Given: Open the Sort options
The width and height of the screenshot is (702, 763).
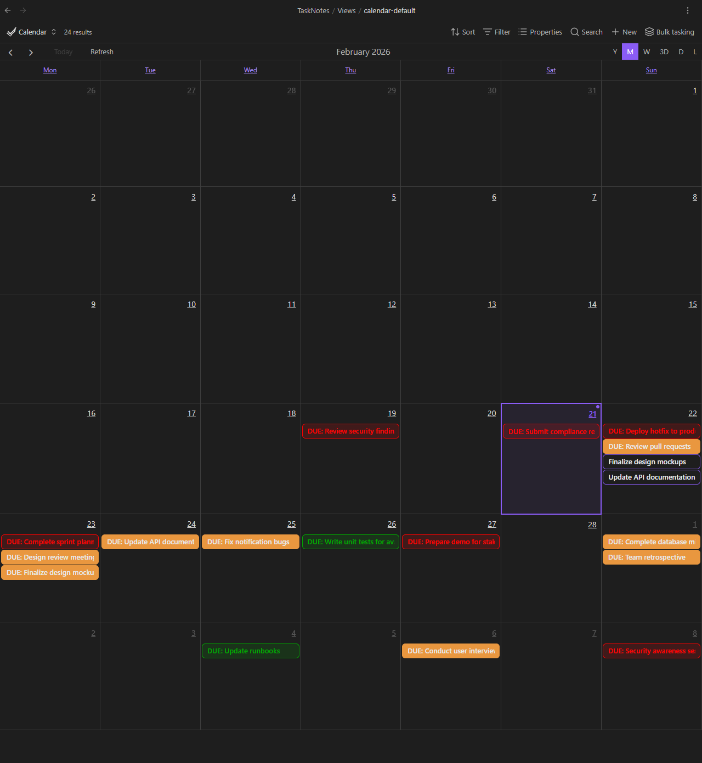Looking at the screenshot, I should 462,32.
